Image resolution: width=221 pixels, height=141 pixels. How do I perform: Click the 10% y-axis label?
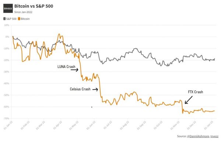7,25
